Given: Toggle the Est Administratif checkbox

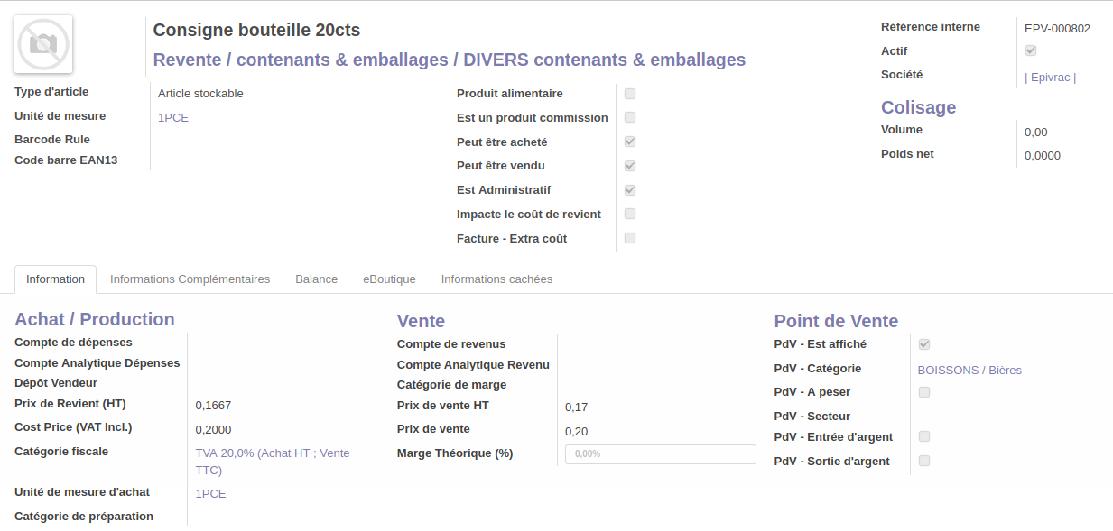Looking at the screenshot, I should pos(630,190).
